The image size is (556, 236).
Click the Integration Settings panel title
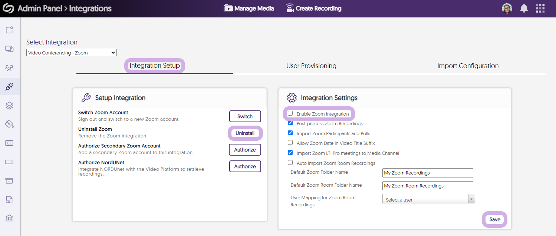[329, 98]
